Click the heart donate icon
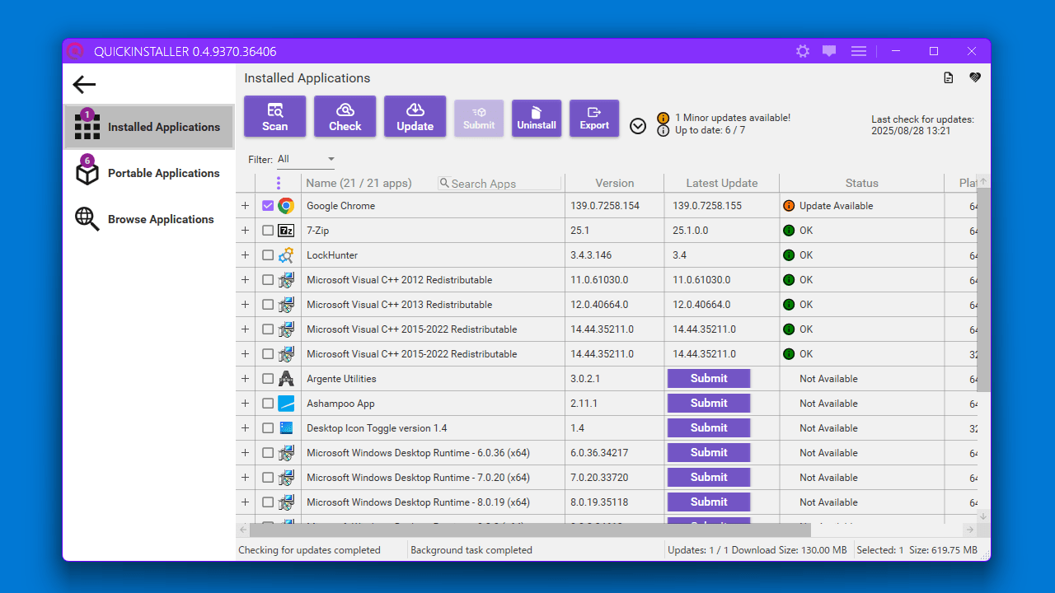Image resolution: width=1055 pixels, height=593 pixels. (x=975, y=77)
